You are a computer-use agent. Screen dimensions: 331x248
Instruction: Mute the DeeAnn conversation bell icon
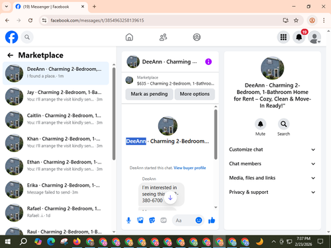click(260, 124)
